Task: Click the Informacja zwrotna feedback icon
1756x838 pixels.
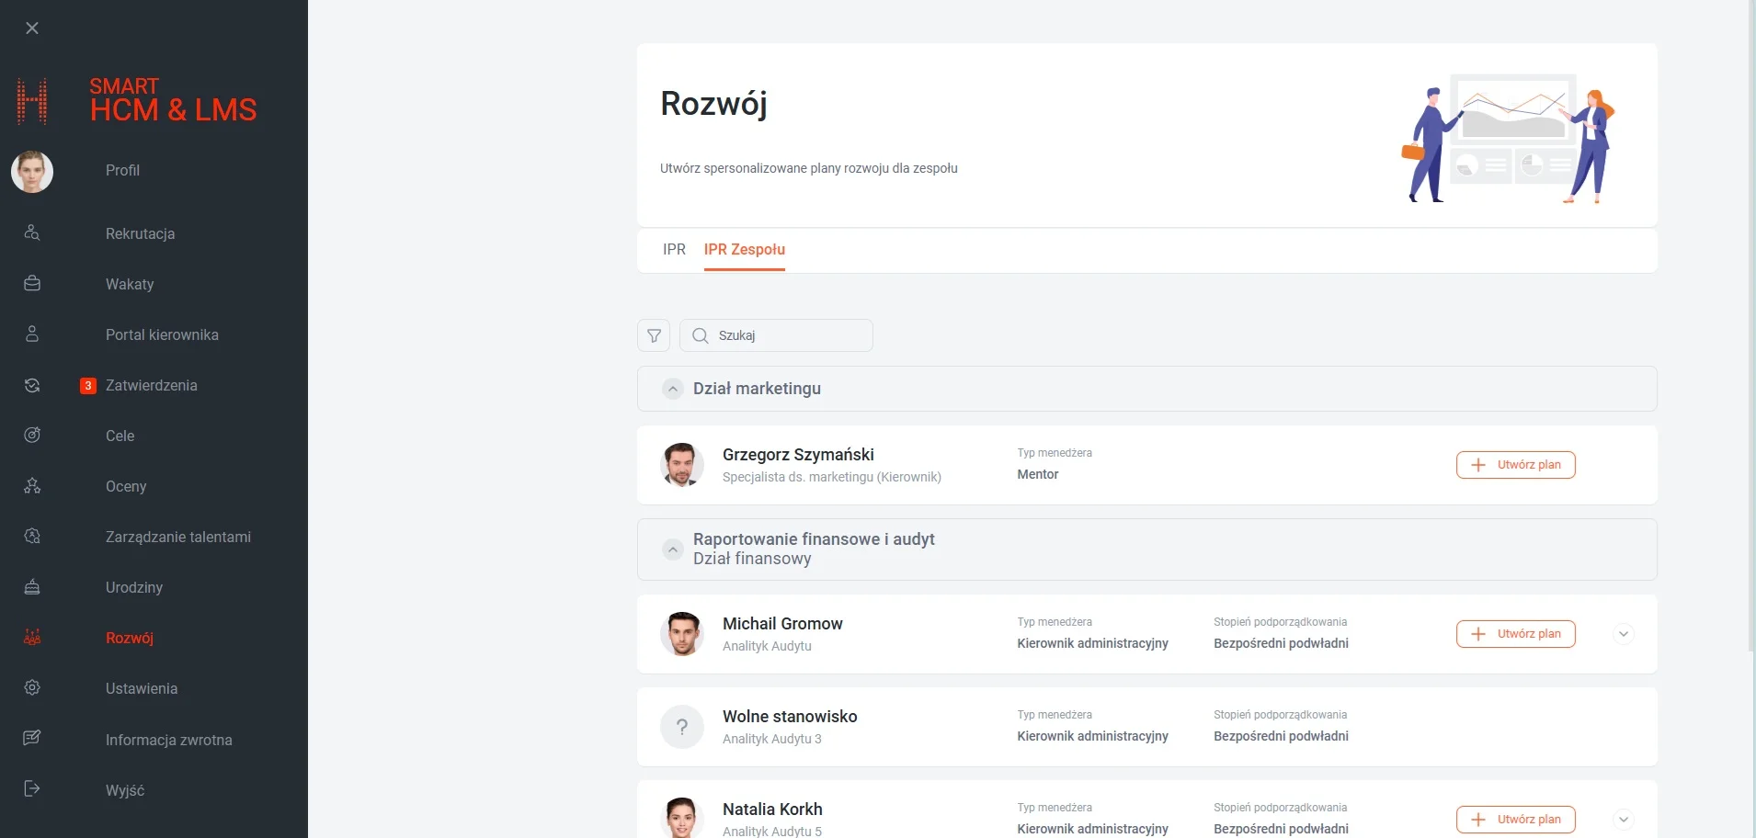Action: click(32, 739)
